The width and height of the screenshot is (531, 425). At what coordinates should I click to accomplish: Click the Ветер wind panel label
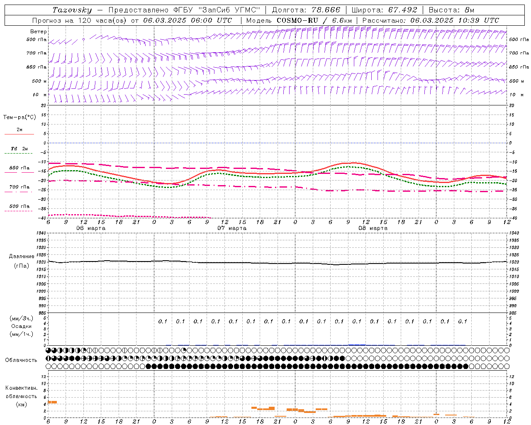coord(39,32)
